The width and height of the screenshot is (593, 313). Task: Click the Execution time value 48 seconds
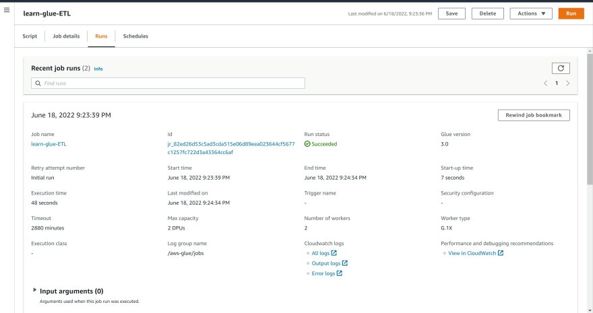coord(44,203)
